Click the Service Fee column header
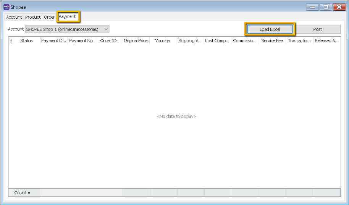349x205 pixels. 272,41
